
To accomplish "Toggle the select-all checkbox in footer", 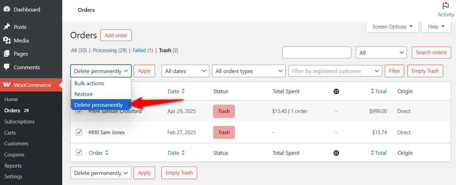I will (79, 152).
